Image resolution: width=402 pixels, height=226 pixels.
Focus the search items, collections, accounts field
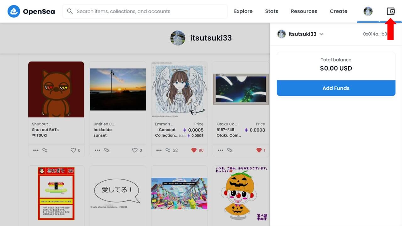click(x=145, y=11)
